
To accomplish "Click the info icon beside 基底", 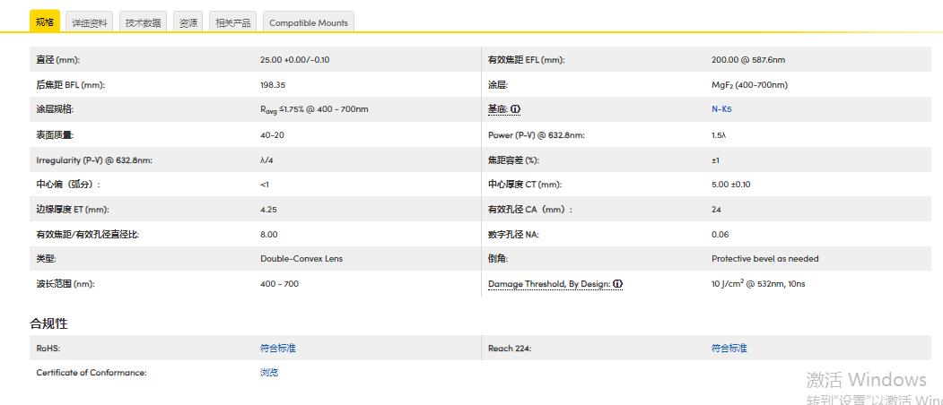I will 516,109.
